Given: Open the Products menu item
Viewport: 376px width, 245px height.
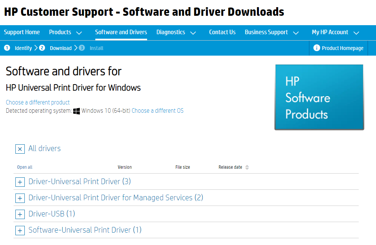Looking at the screenshot, I should click(x=60, y=32).
